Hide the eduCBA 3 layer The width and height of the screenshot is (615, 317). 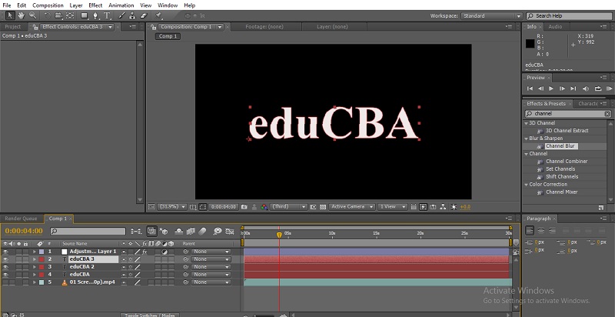[x=5, y=259]
